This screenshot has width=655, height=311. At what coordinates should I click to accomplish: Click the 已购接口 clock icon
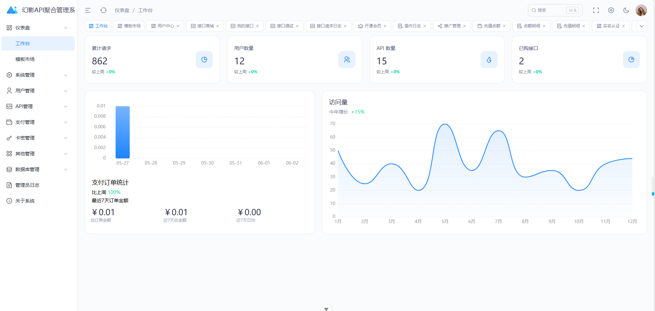coord(631,60)
